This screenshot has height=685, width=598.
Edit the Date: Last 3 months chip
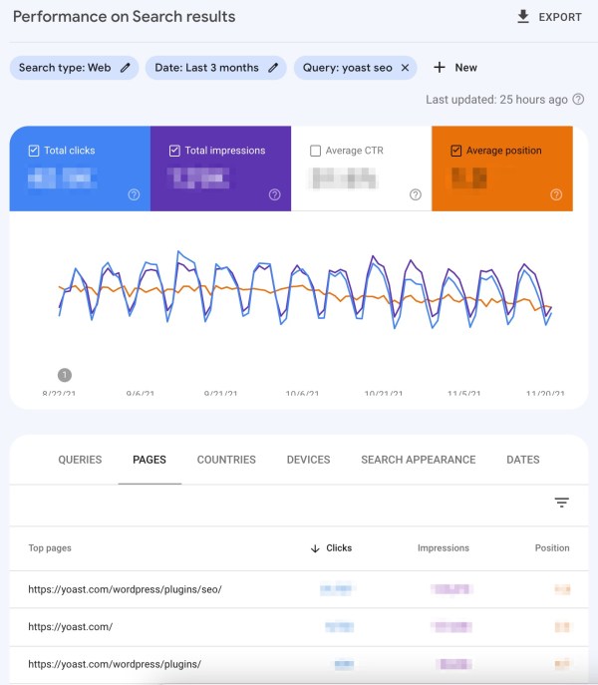click(216, 68)
